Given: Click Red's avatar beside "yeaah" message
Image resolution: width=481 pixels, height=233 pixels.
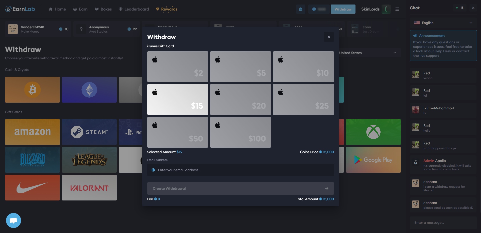Looking at the screenshot, I should click(416, 75).
